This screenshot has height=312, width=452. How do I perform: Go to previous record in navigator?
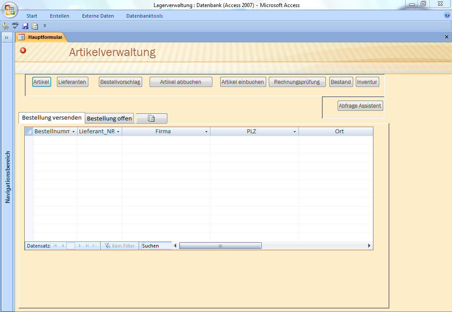pyautogui.click(x=63, y=246)
